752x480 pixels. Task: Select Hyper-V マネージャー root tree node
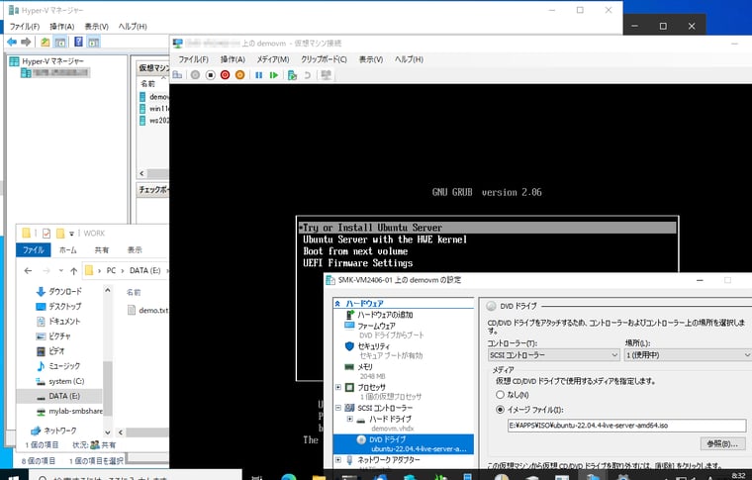coord(52,61)
